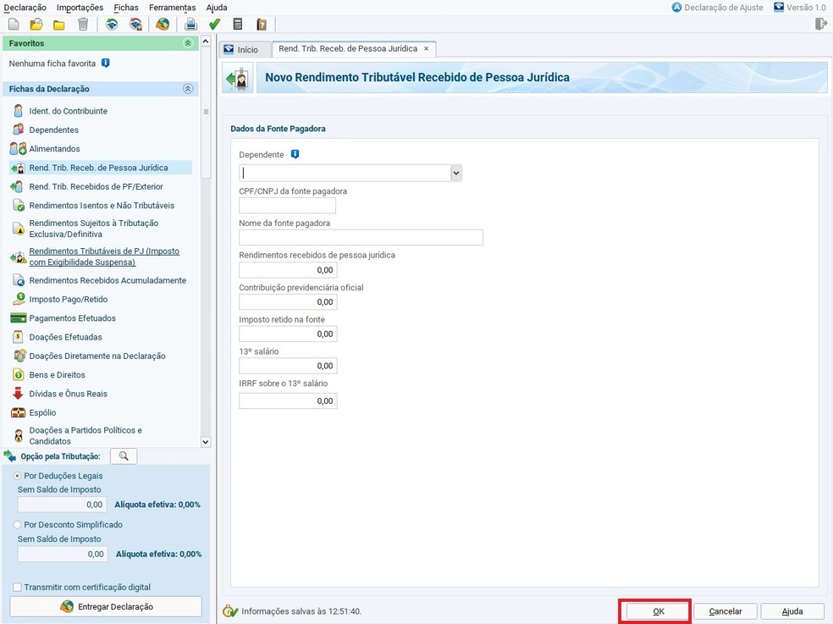Click the info icon next to Dependente
833x624 pixels.
(295, 154)
